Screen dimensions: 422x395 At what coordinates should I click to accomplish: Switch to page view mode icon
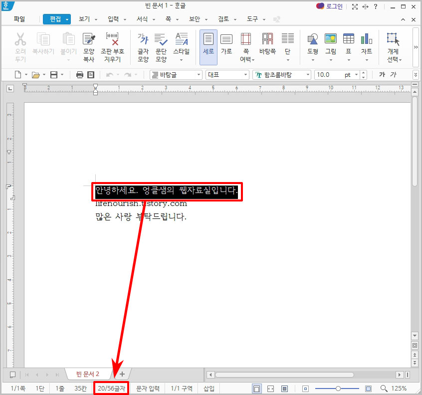click(257, 389)
